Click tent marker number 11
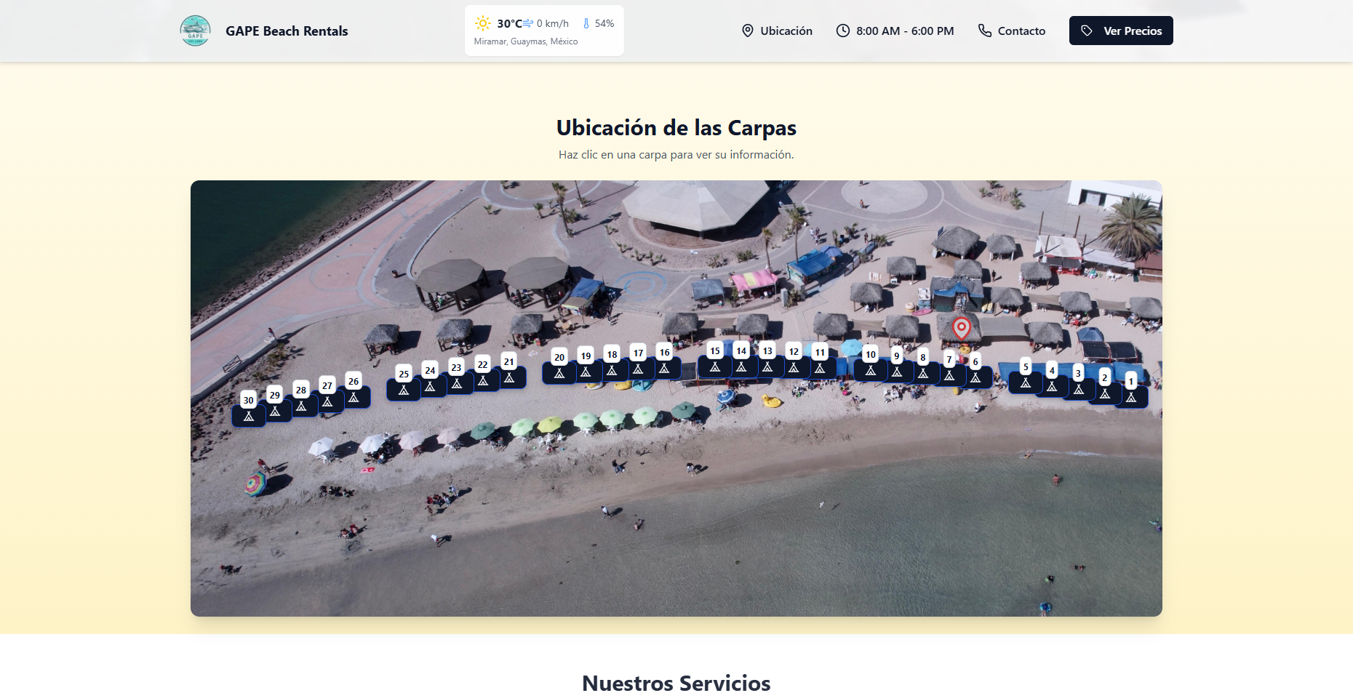 tap(820, 367)
